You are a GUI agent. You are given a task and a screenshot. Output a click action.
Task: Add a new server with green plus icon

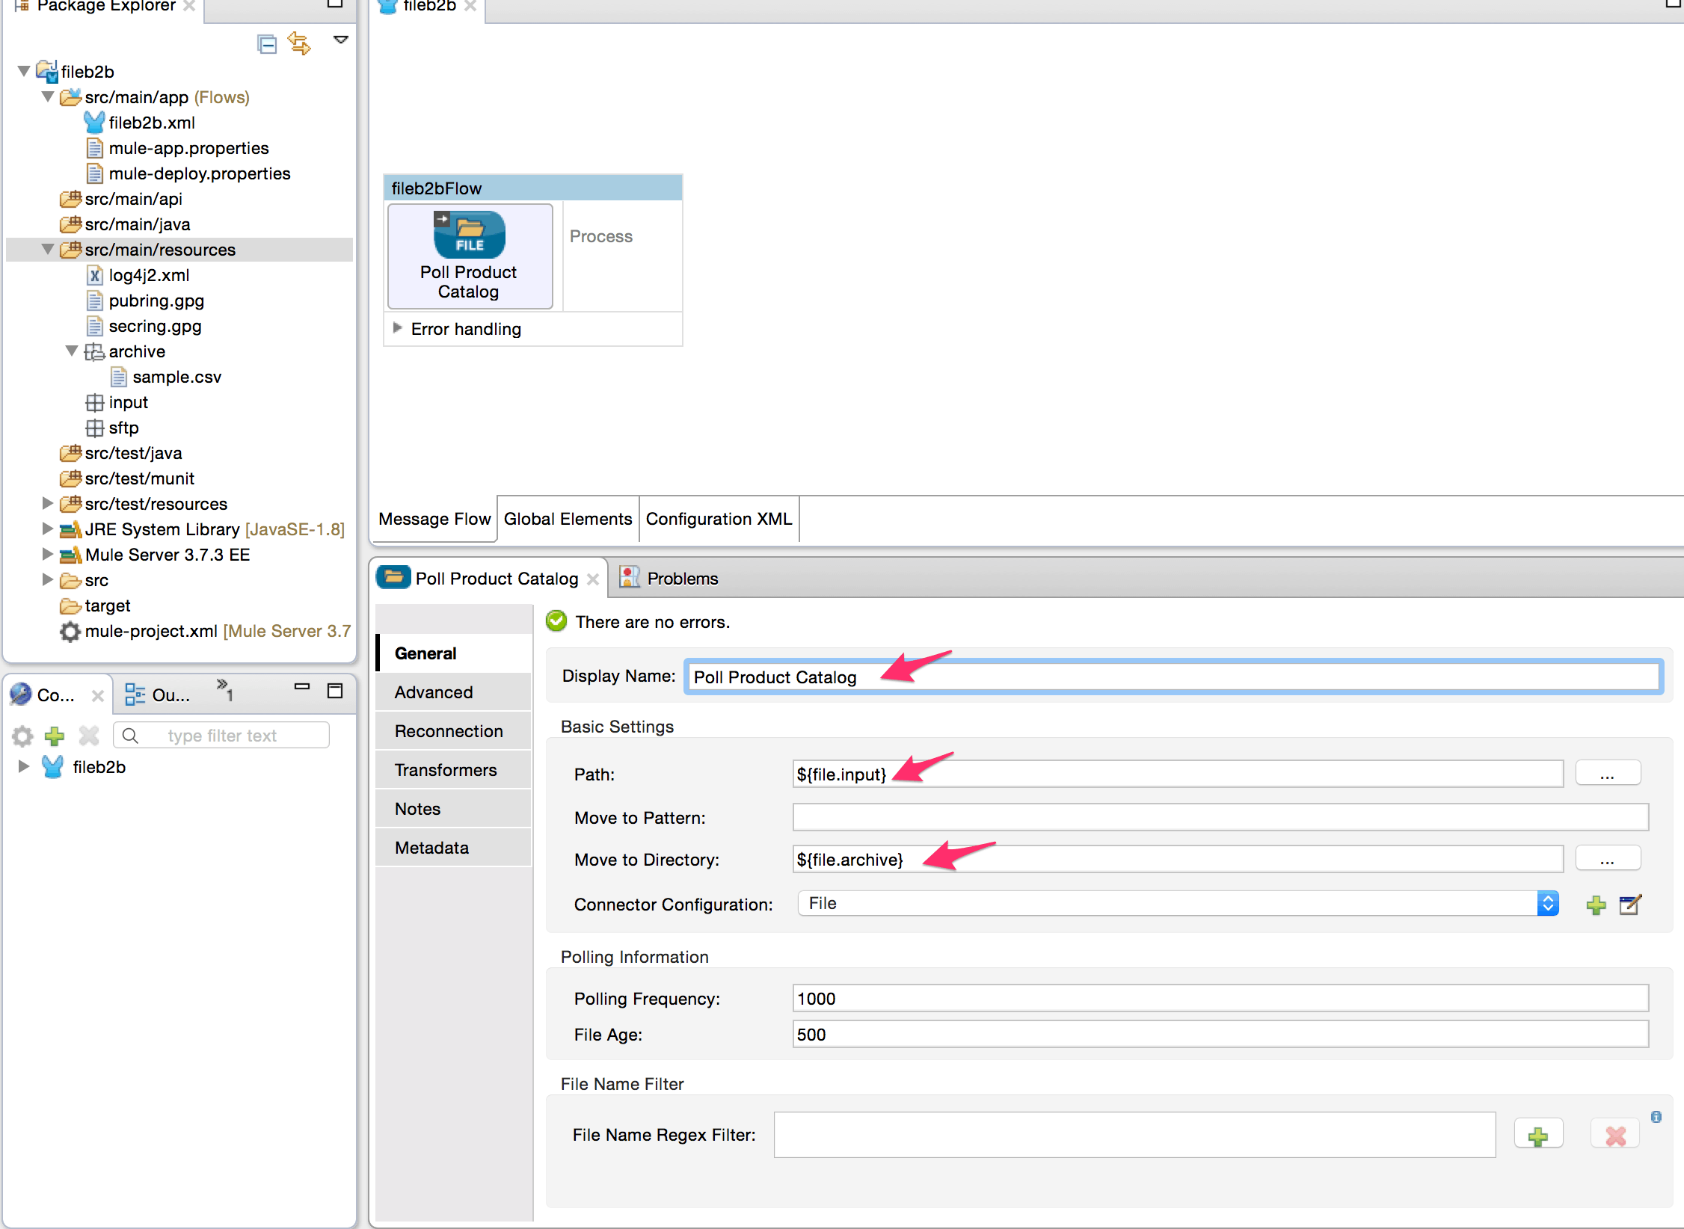point(54,736)
